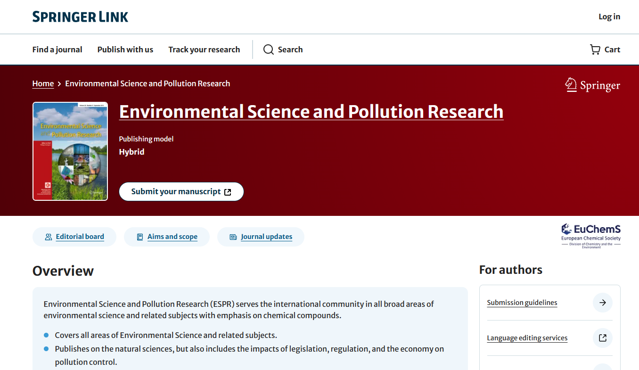Open the Editorial board link

[x=80, y=237]
